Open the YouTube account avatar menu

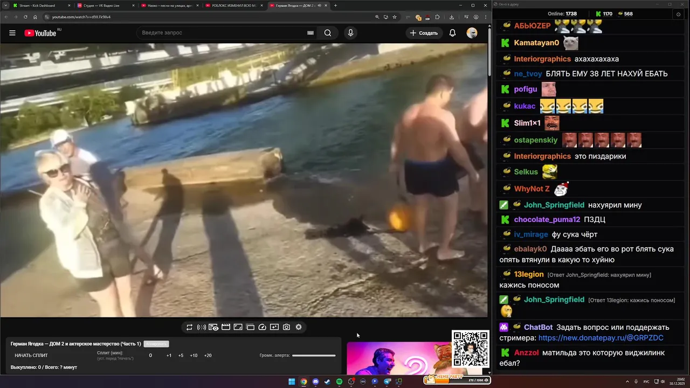pos(472,33)
